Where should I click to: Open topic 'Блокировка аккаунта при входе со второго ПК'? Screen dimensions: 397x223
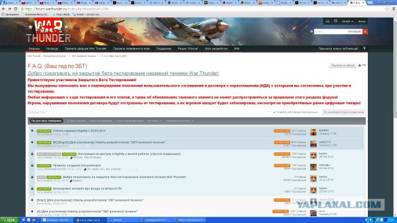[87, 188]
